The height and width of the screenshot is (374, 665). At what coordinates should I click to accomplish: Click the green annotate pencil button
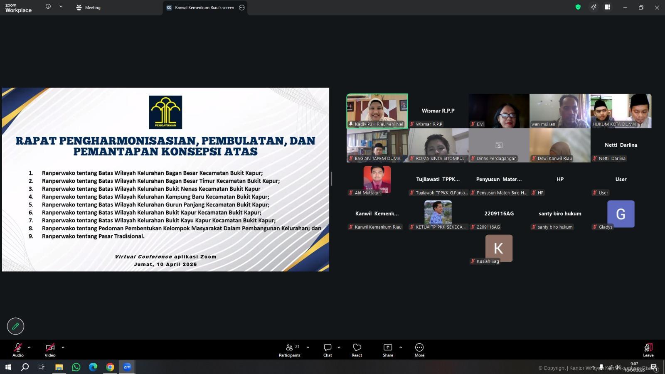pyautogui.click(x=15, y=326)
